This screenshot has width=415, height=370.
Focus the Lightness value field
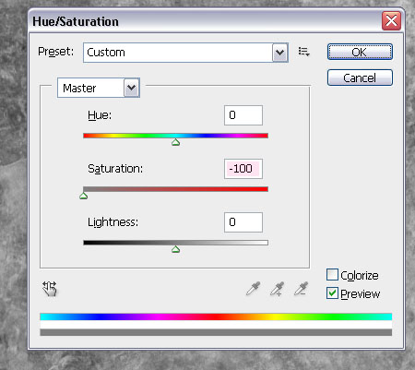tap(243, 222)
